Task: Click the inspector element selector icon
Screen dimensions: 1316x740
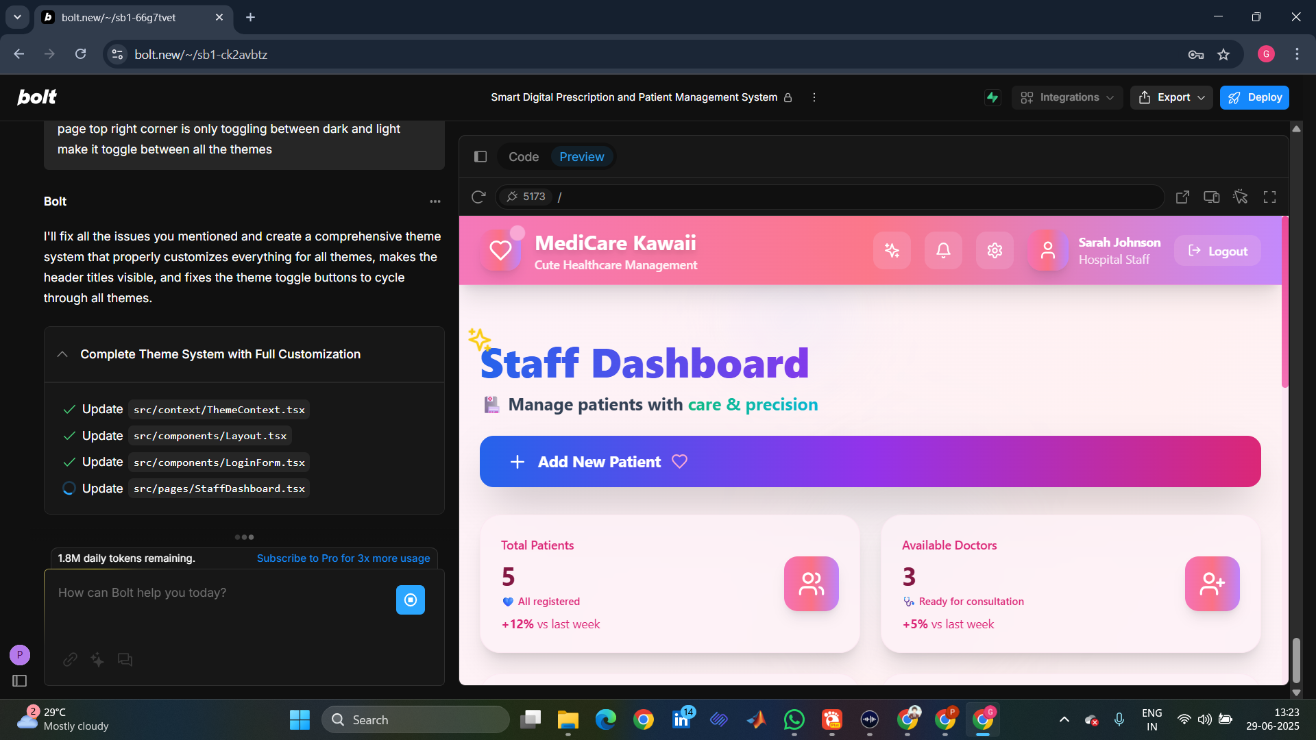Action: click(1240, 197)
